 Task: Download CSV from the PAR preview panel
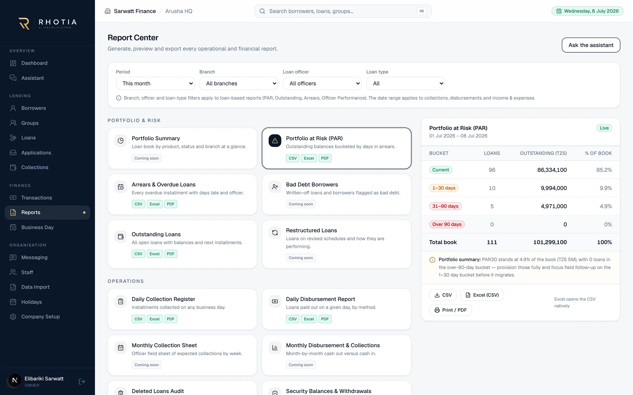tap(443, 295)
